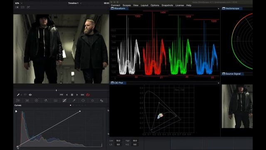Viewport: 266px width, 150px height.
Task: Play the clip in reverse
Action: coord(67,95)
